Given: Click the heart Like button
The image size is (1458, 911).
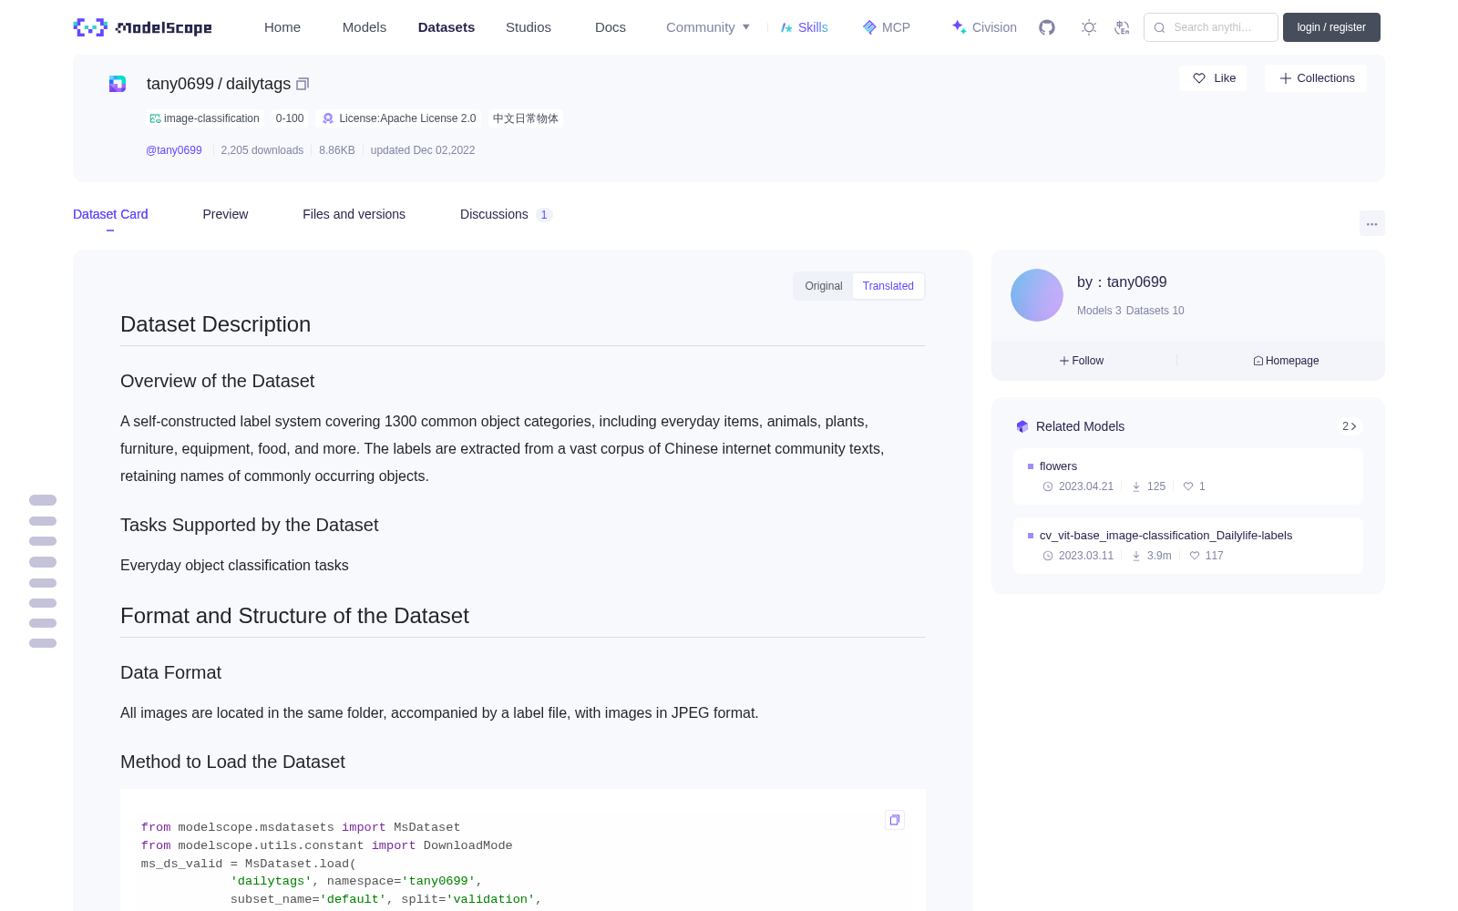Looking at the screenshot, I should tap(1213, 78).
